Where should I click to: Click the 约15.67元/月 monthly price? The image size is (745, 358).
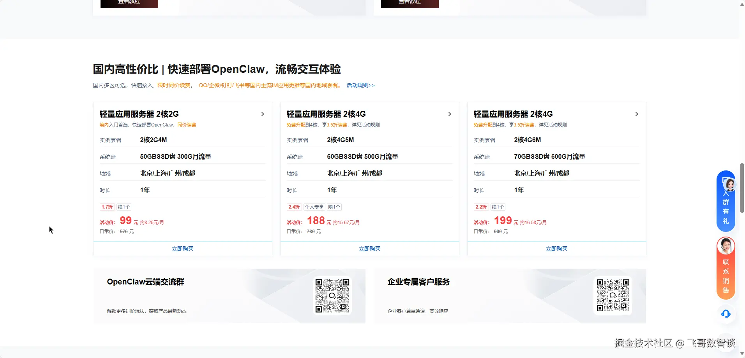[x=346, y=223]
